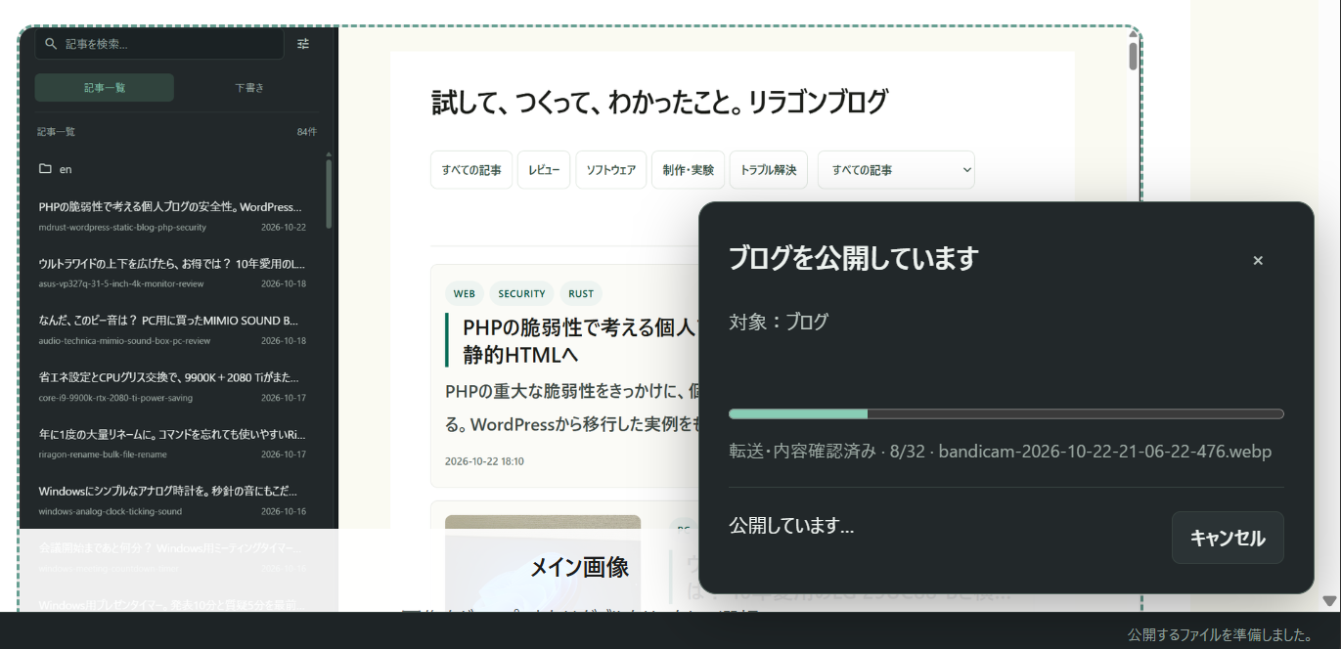Click the search magnifier icon in the sidebar

pyautogui.click(x=51, y=44)
